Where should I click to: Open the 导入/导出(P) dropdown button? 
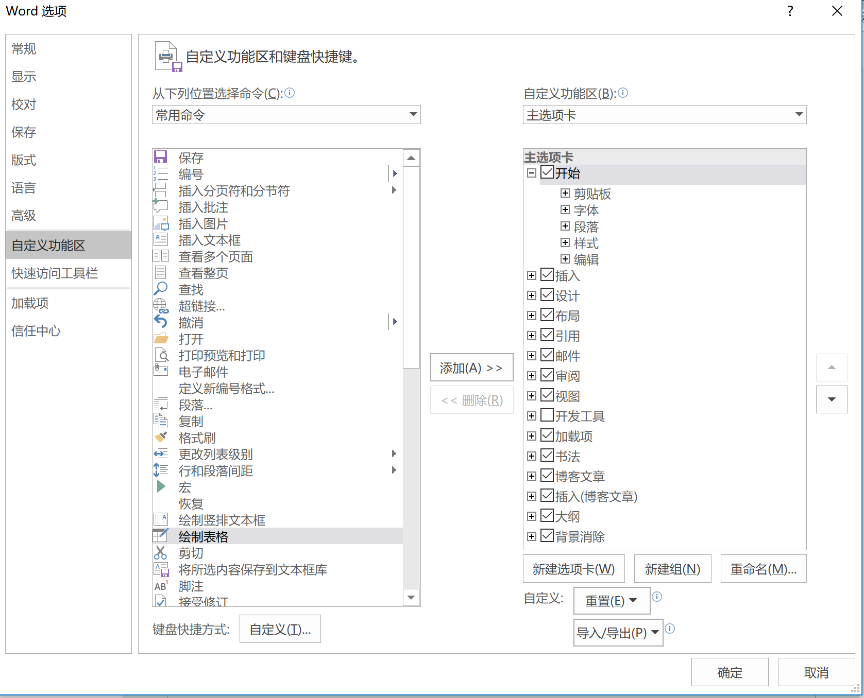click(618, 633)
